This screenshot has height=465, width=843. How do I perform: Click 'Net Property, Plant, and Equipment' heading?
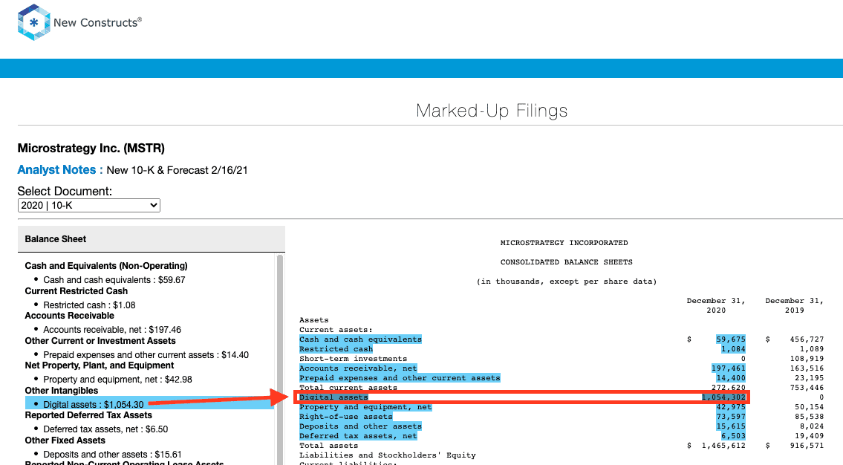tap(100, 365)
